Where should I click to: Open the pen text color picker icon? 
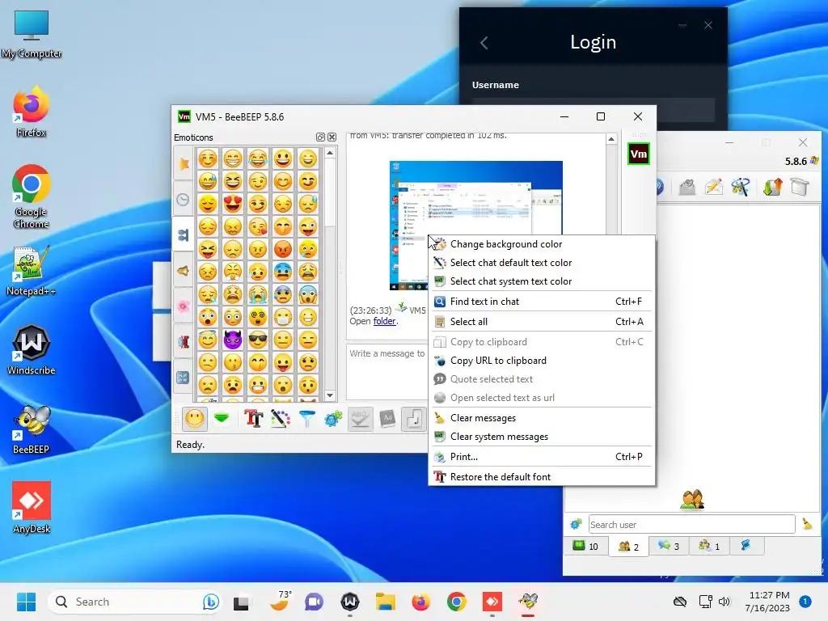(x=281, y=420)
